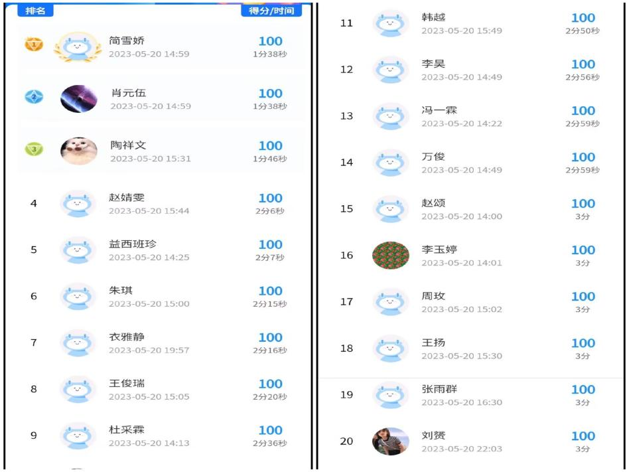The width and height of the screenshot is (629, 472).
Task: Click 周玫's robot avatar at rank 17
Action: (390, 302)
